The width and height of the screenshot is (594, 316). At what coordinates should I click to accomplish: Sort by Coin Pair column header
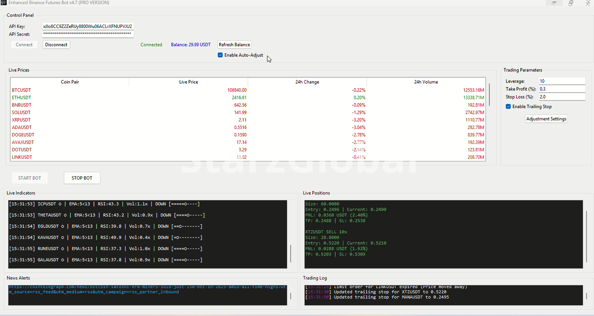[70, 82]
